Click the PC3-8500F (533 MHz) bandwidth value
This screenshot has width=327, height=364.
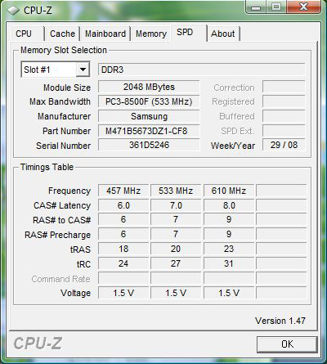[x=149, y=101]
